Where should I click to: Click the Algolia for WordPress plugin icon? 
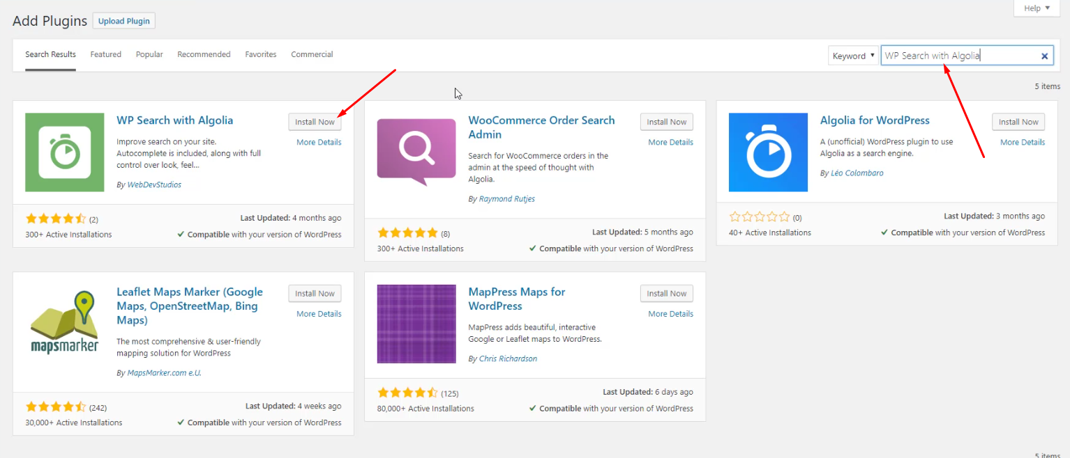pos(768,152)
